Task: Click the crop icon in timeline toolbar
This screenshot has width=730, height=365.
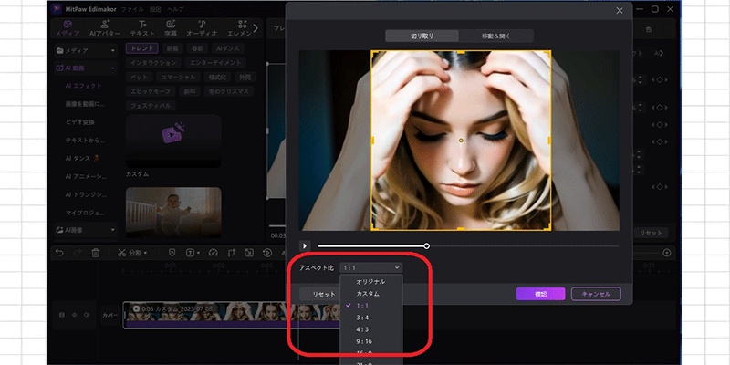Action: pyautogui.click(x=232, y=253)
